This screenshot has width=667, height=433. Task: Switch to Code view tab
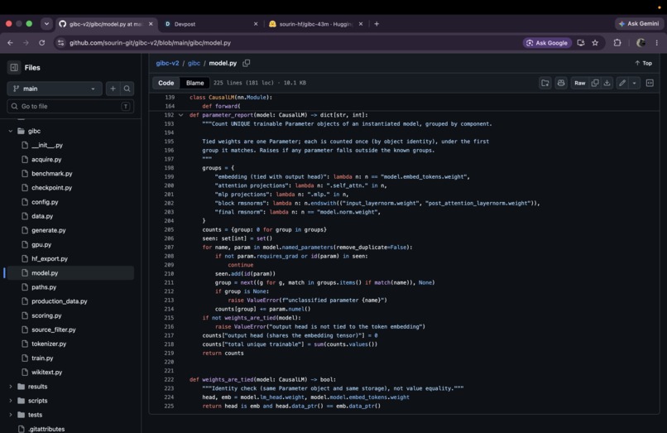coord(166,83)
